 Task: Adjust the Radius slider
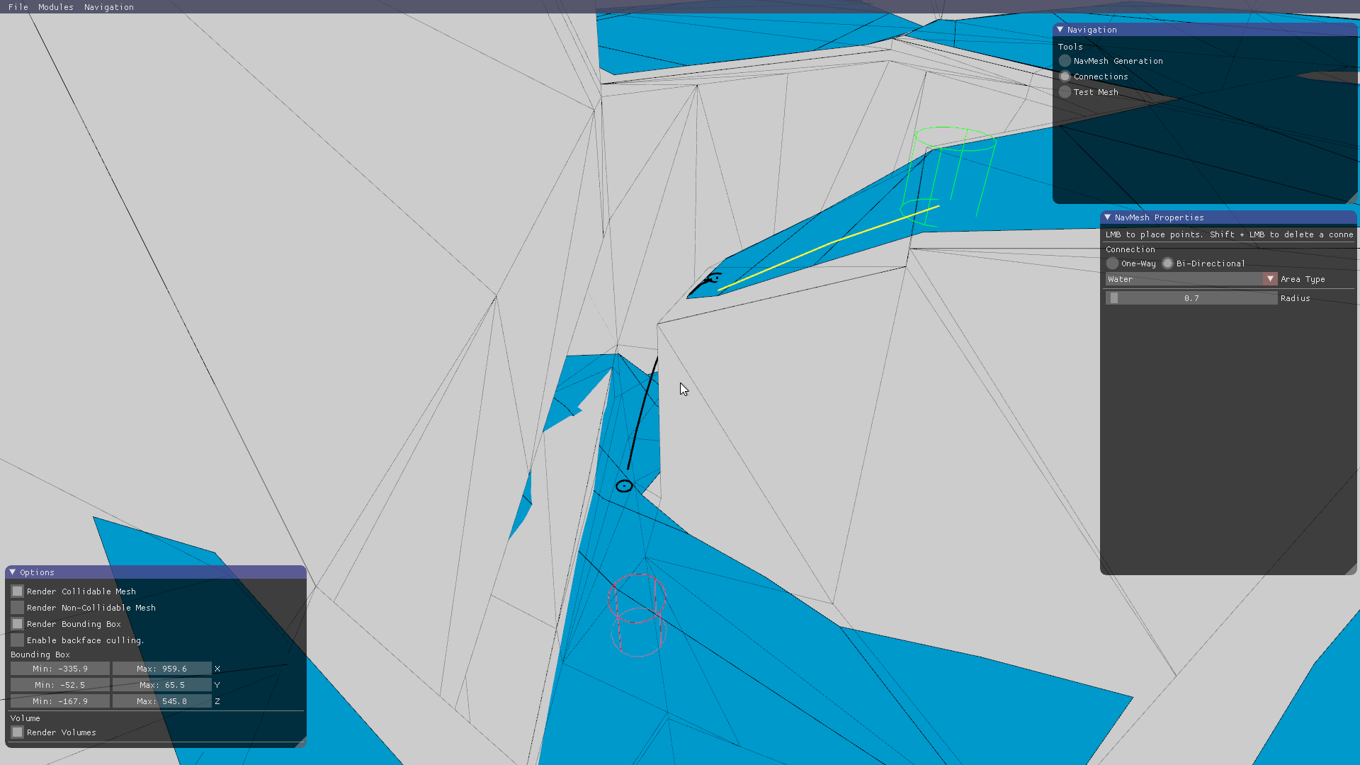pyautogui.click(x=1191, y=298)
